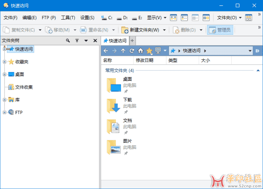Open the 工具(T) menu
The image size is (263, 189).
[68, 18]
